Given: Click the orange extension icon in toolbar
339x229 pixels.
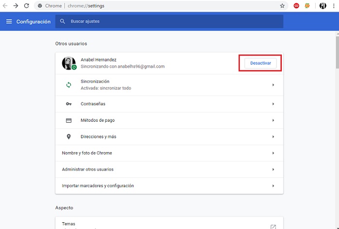Looking at the screenshot, I should (307, 6).
